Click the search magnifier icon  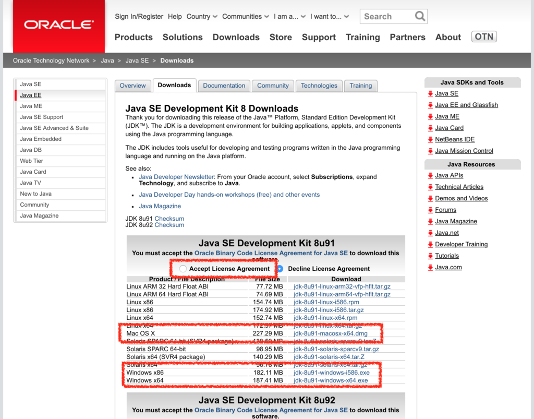coord(420,16)
